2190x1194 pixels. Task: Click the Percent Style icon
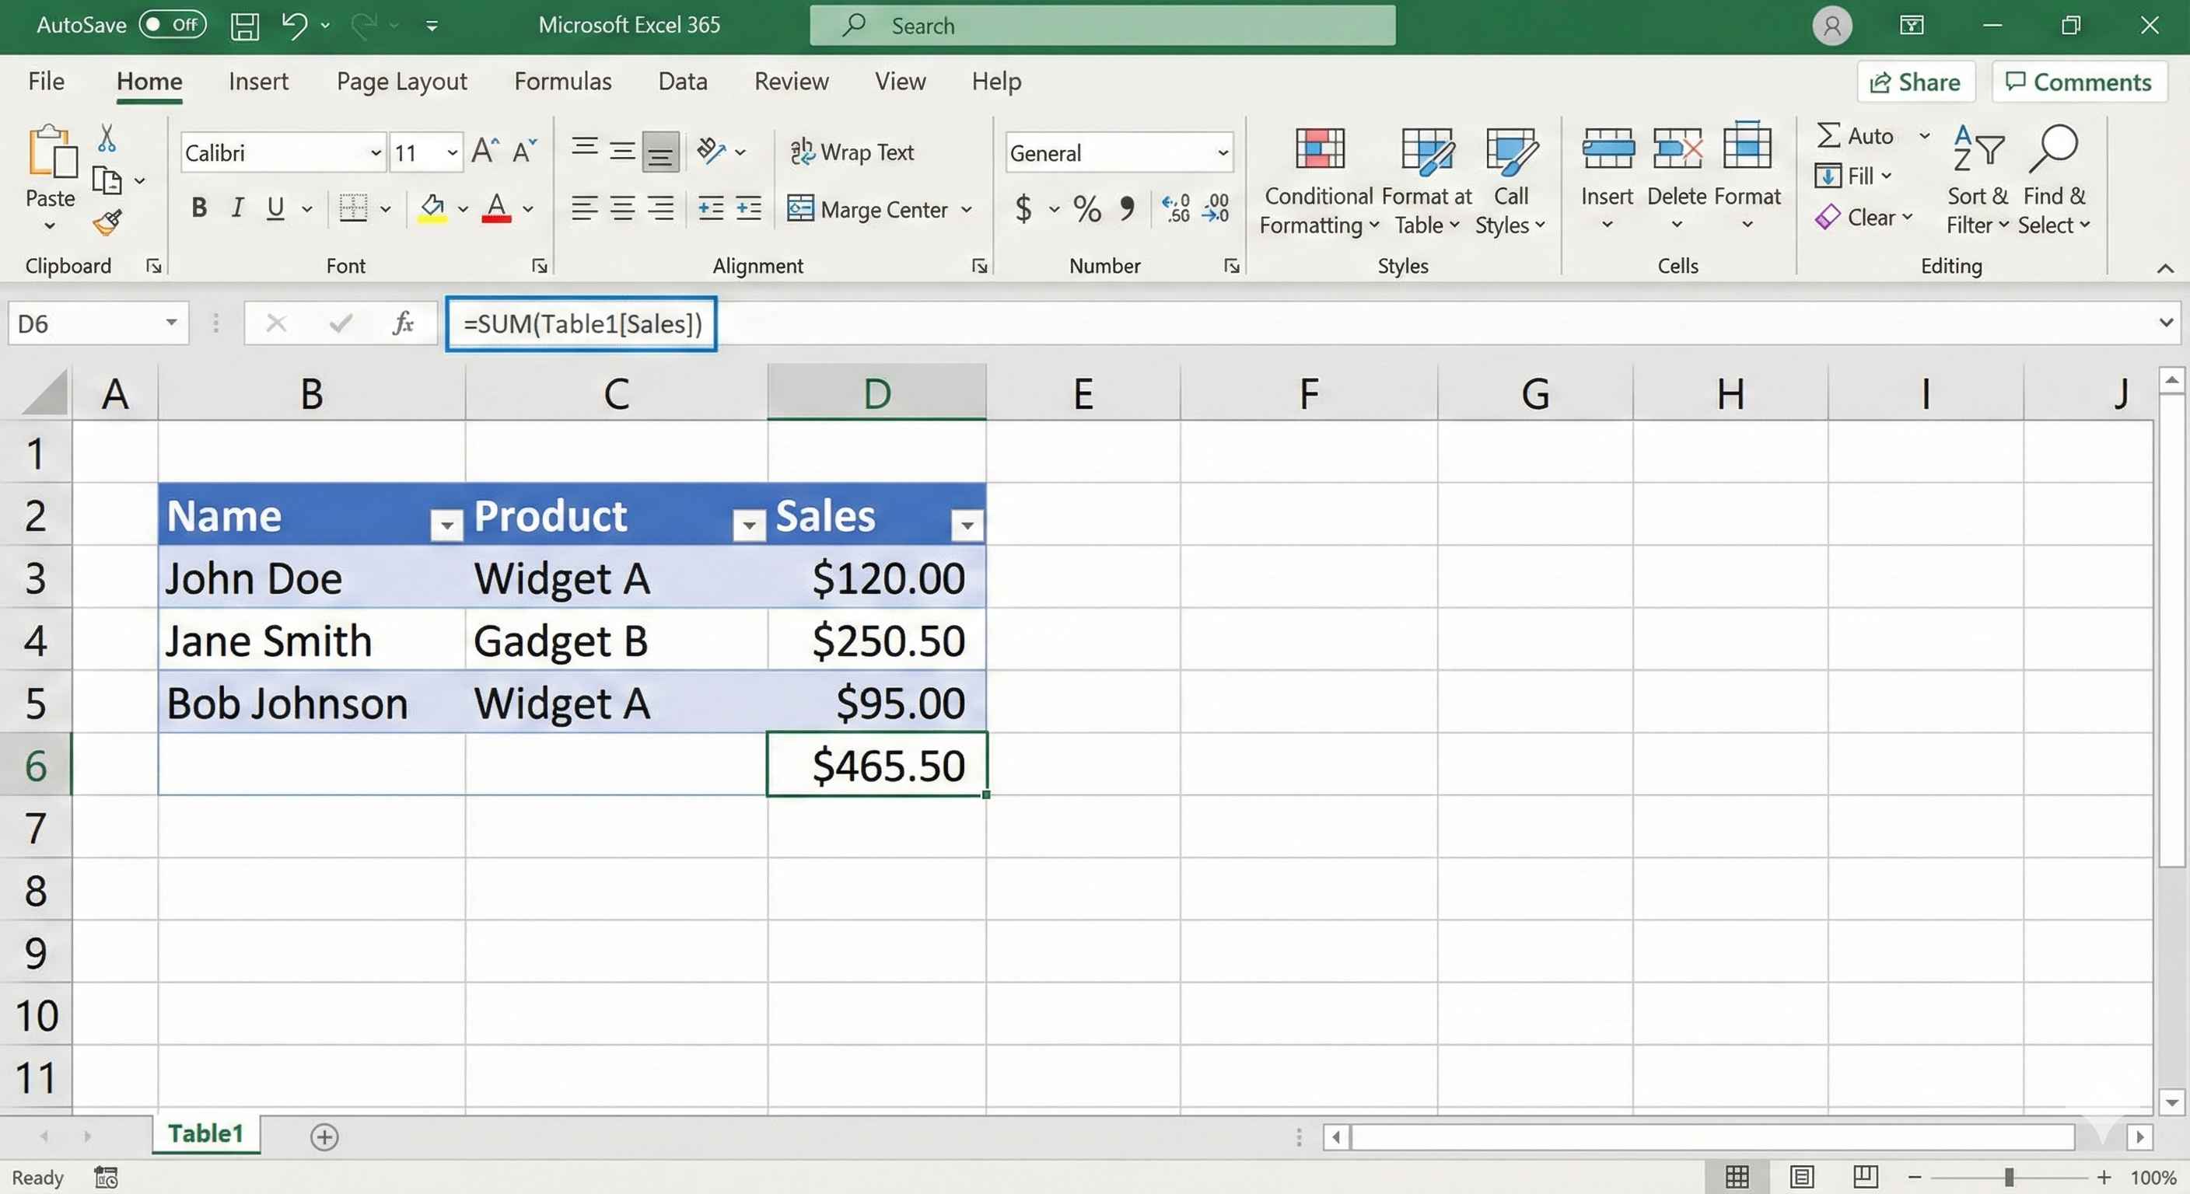click(x=1086, y=208)
